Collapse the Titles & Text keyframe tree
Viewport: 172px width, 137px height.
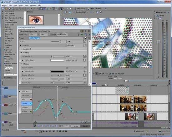pos(20,91)
